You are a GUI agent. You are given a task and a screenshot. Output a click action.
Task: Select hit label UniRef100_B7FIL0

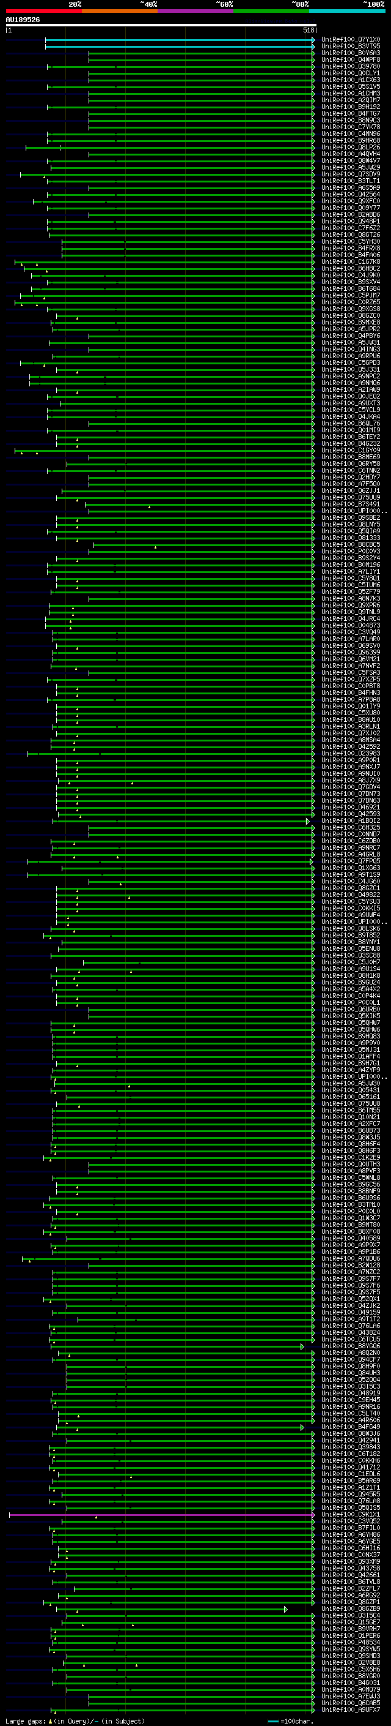[x=351, y=1528]
